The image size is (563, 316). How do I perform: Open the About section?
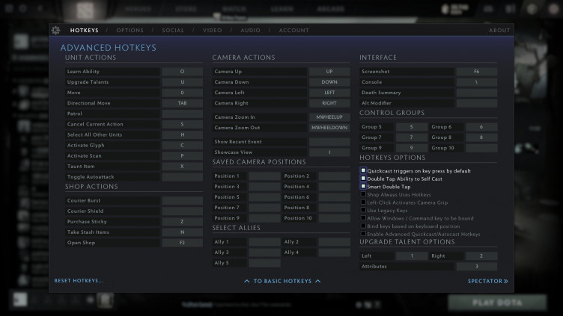(x=499, y=31)
